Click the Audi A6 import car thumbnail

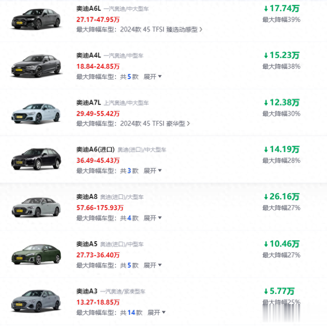[x=36, y=159]
